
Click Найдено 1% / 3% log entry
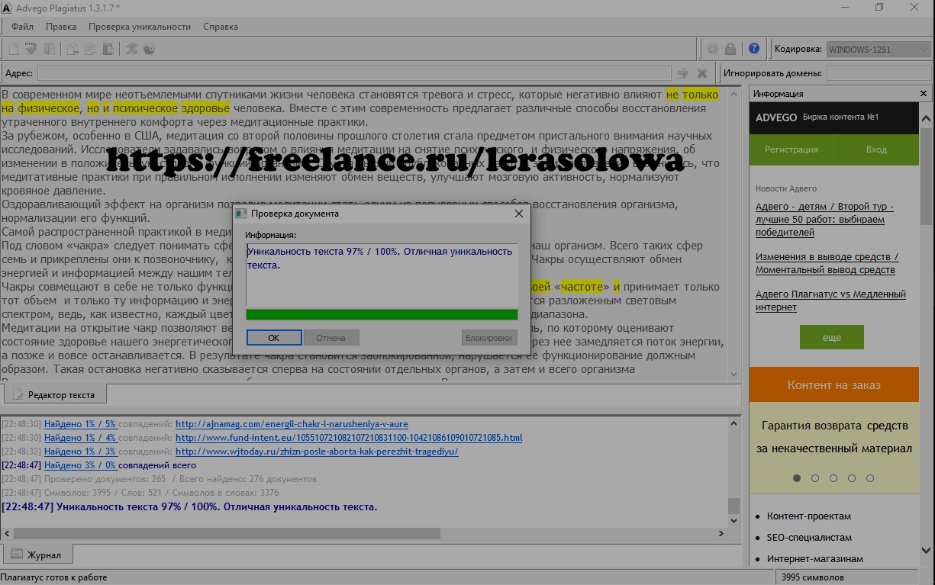click(x=80, y=452)
